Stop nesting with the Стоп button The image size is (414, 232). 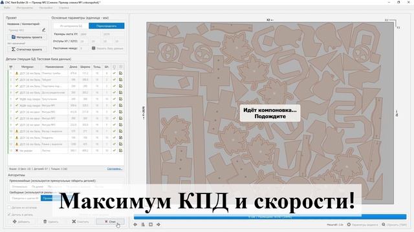click(x=110, y=222)
